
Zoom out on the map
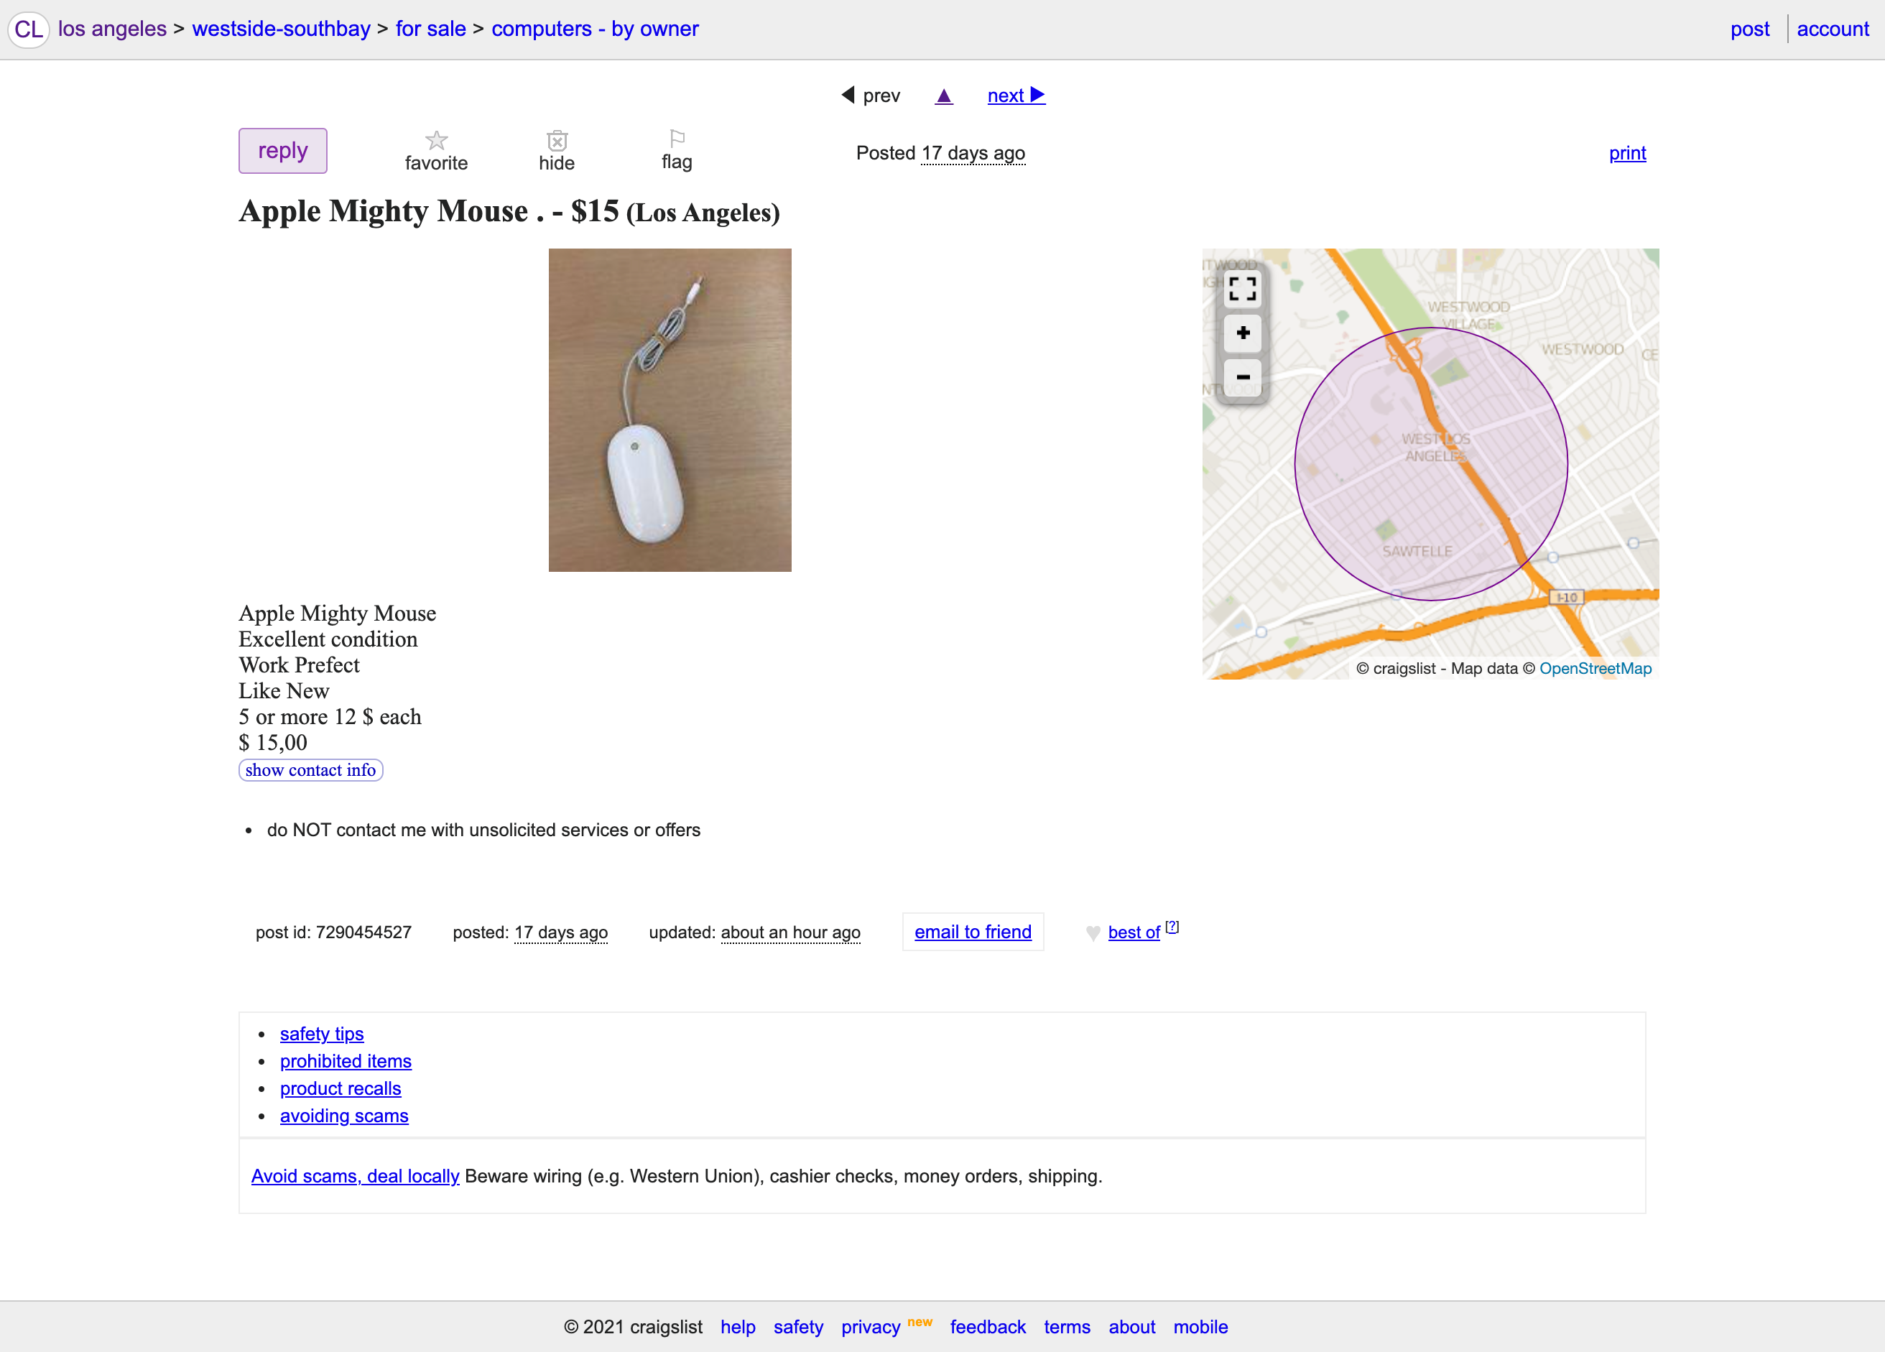tap(1243, 377)
